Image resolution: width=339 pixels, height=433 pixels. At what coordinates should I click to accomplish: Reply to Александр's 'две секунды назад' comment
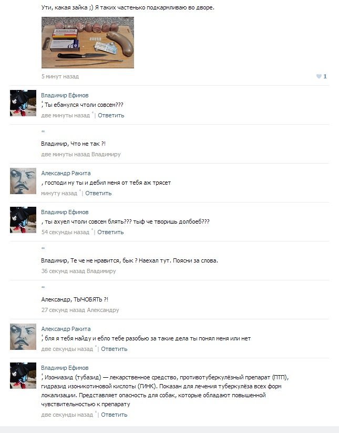(x=114, y=349)
